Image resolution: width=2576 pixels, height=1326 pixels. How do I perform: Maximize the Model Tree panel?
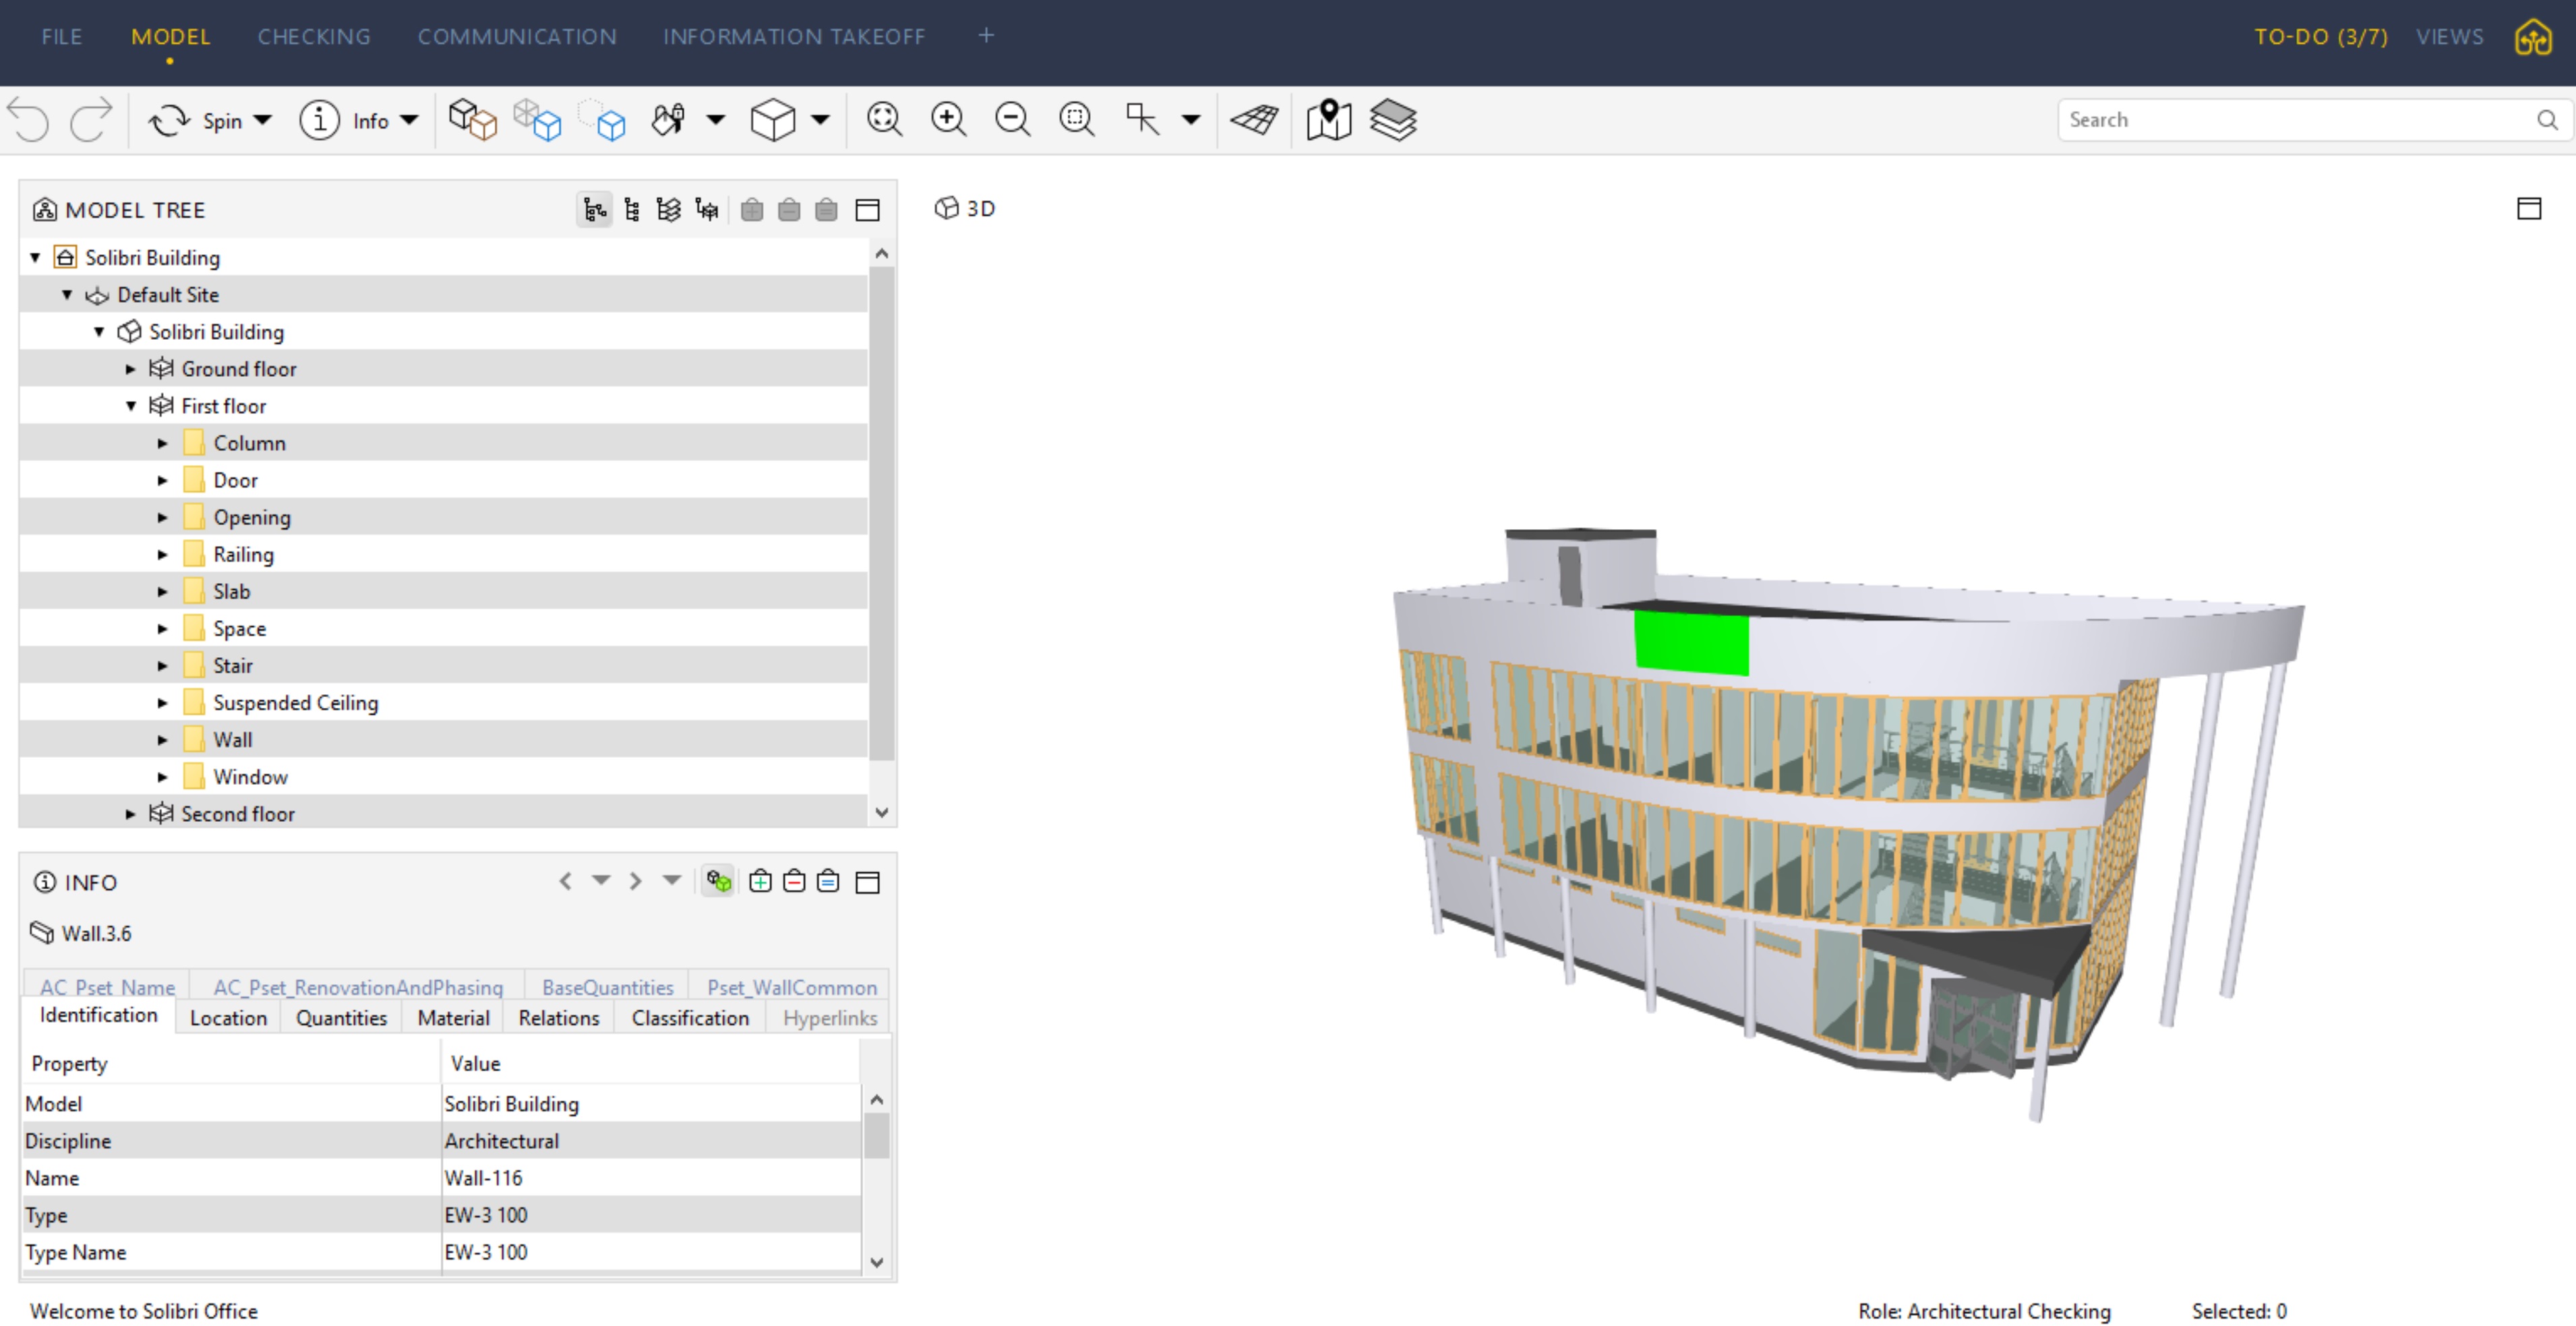coord(867,210)
